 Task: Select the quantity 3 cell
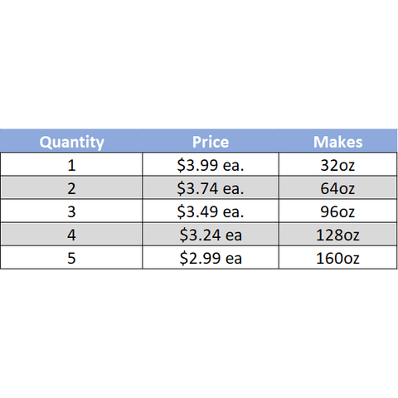pyautogui.click(x=71, y=211)
